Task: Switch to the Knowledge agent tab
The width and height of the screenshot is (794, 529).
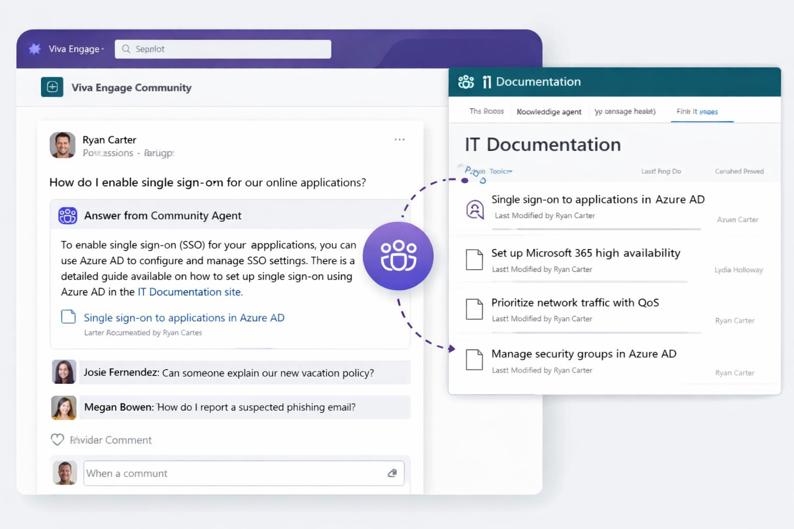Action: pyautogui.click(x=548, y=112)
